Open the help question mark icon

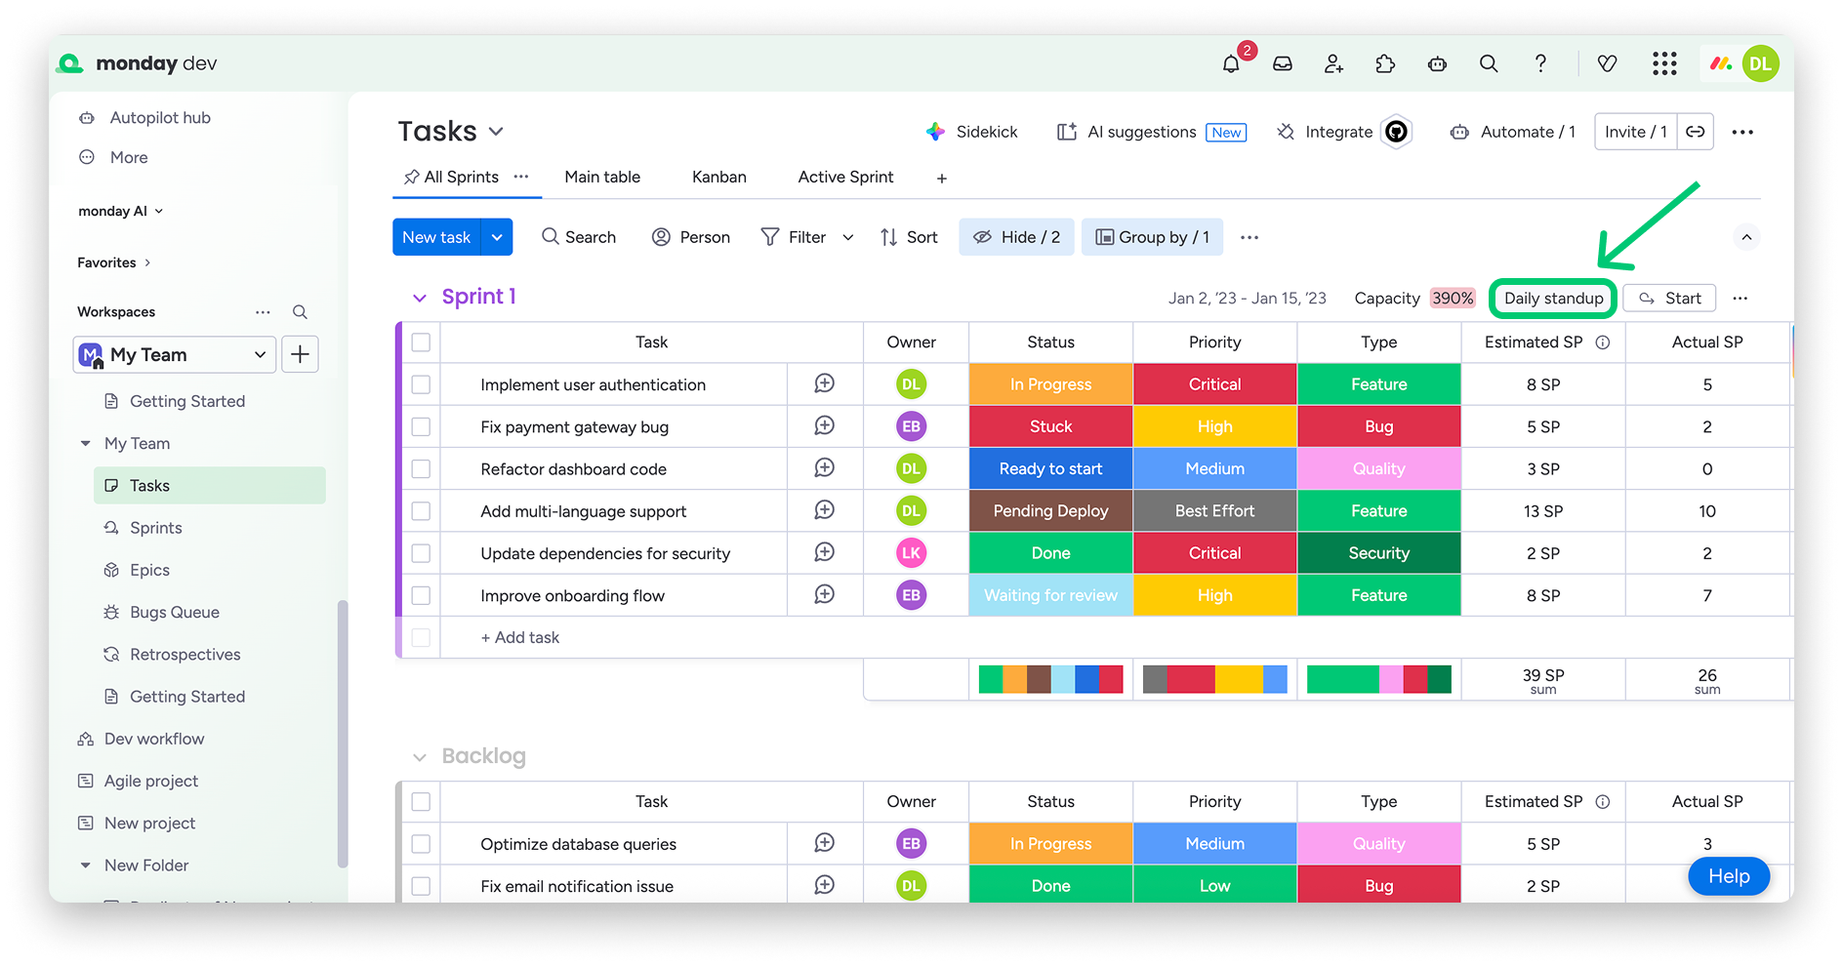(x=1540, y=64)
